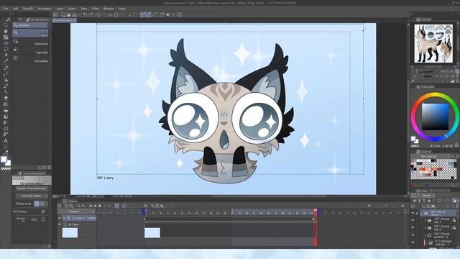Open the Edit menu
The height and width of the screenshot is (259, 460).
[x=16, y=9]
